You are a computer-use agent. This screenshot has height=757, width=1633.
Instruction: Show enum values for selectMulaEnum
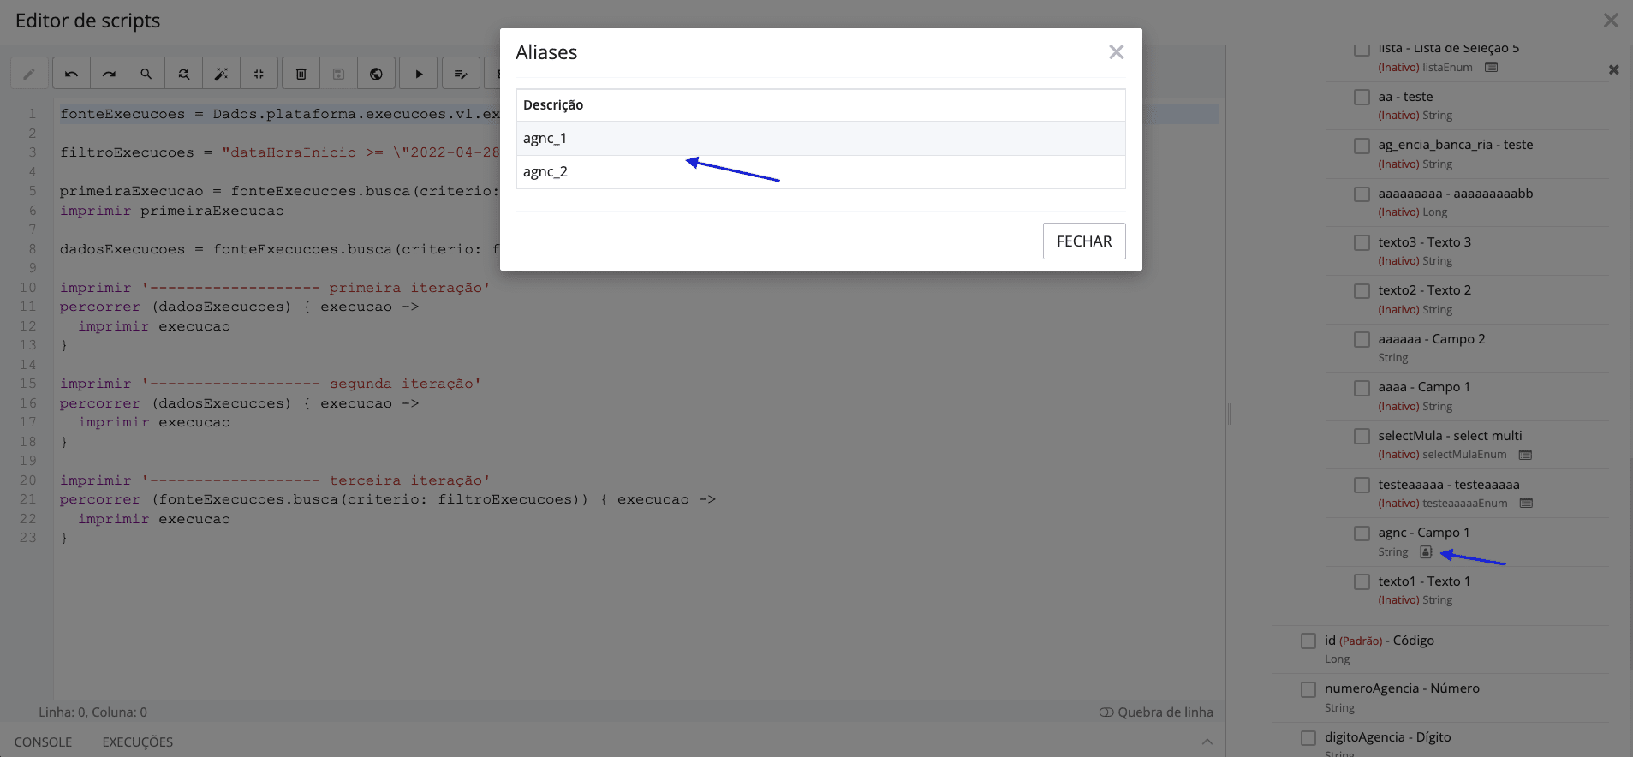tap(1525, 455)
